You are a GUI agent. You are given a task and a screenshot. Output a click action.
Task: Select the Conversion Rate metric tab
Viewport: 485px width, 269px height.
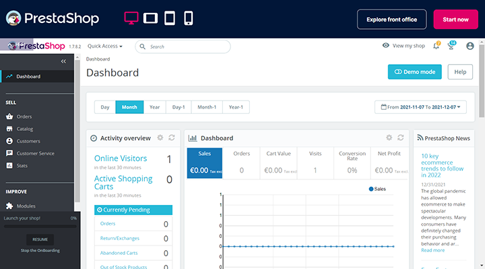click(352, 163)
